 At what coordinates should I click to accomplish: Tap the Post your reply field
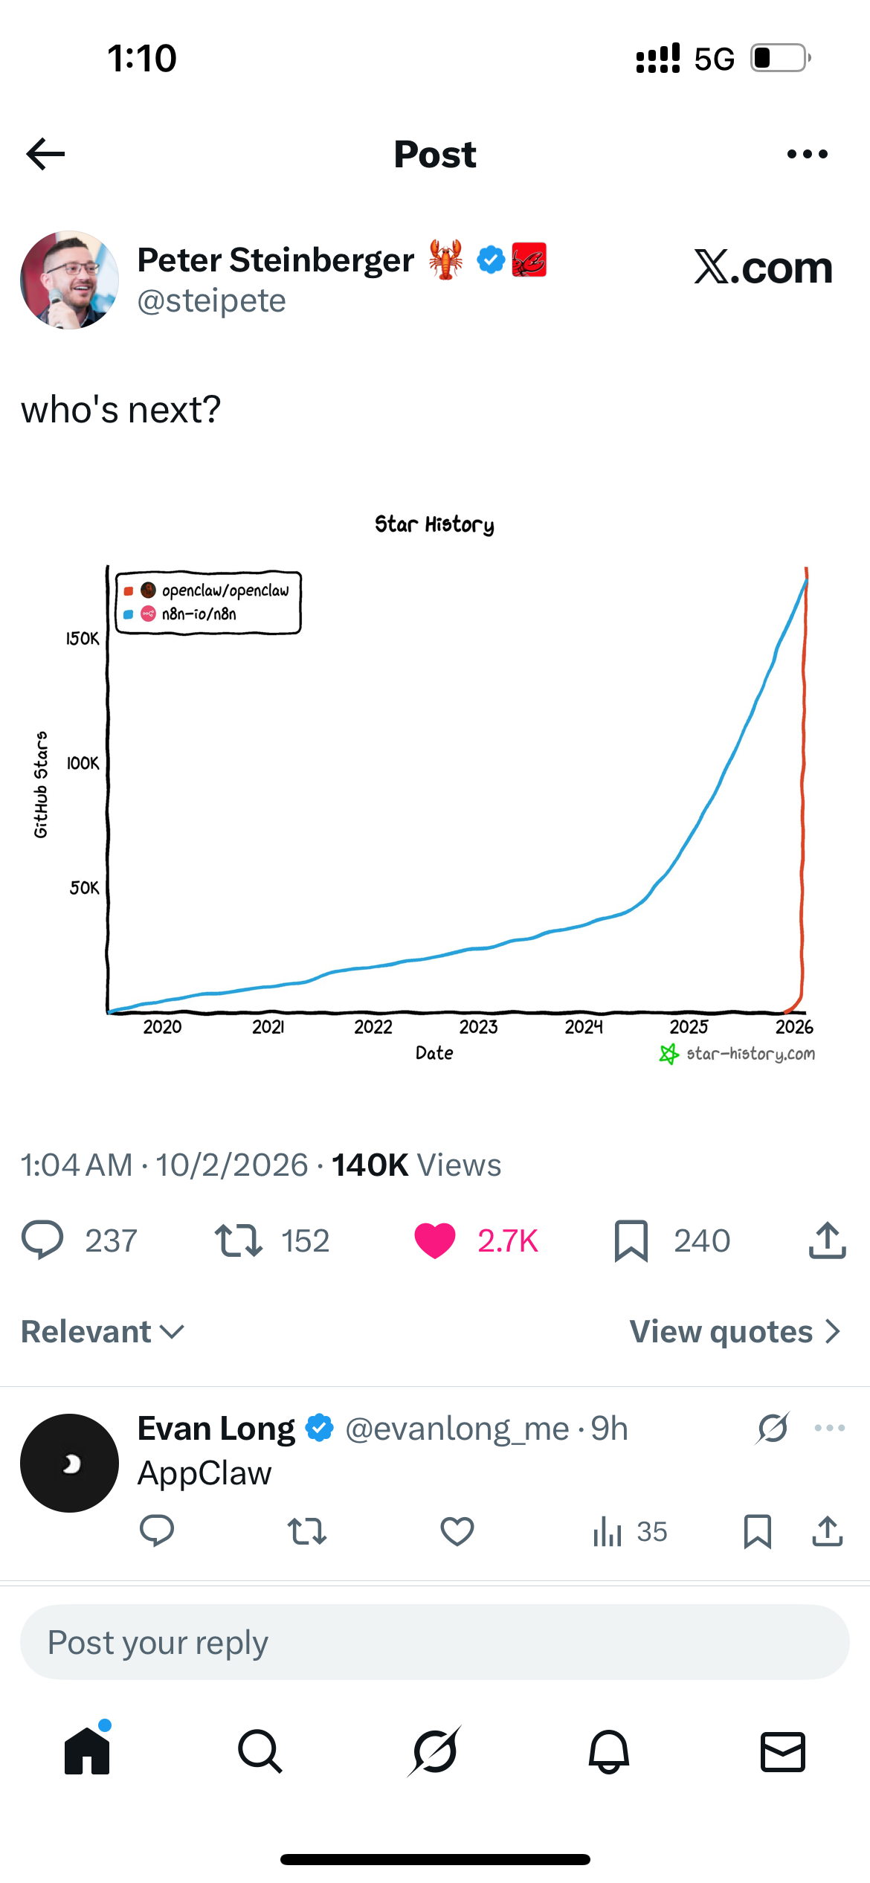click(435, 1642)
